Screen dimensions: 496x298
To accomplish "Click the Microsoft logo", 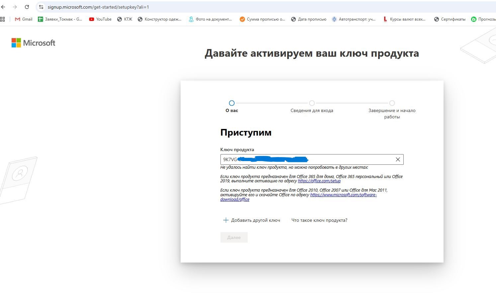I will pyautogui.click(x=33, y=43).
